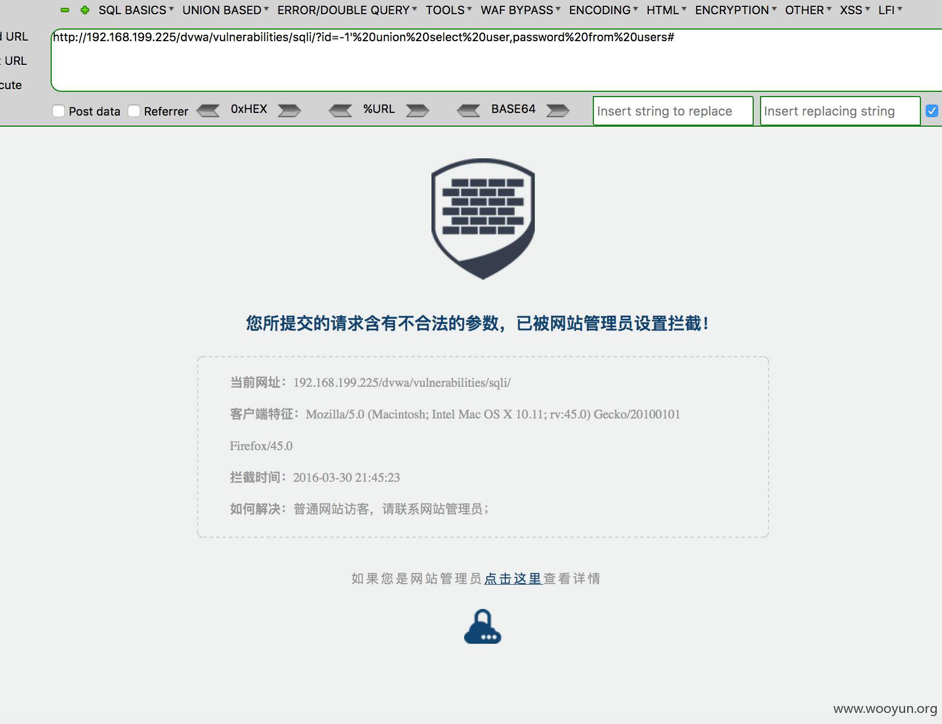Click the %URL encoding label

pos(379,109)
